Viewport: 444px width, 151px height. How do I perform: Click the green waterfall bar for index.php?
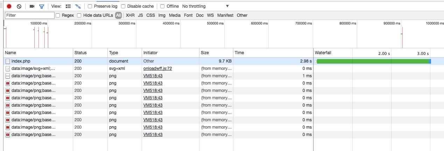[373, 61]
